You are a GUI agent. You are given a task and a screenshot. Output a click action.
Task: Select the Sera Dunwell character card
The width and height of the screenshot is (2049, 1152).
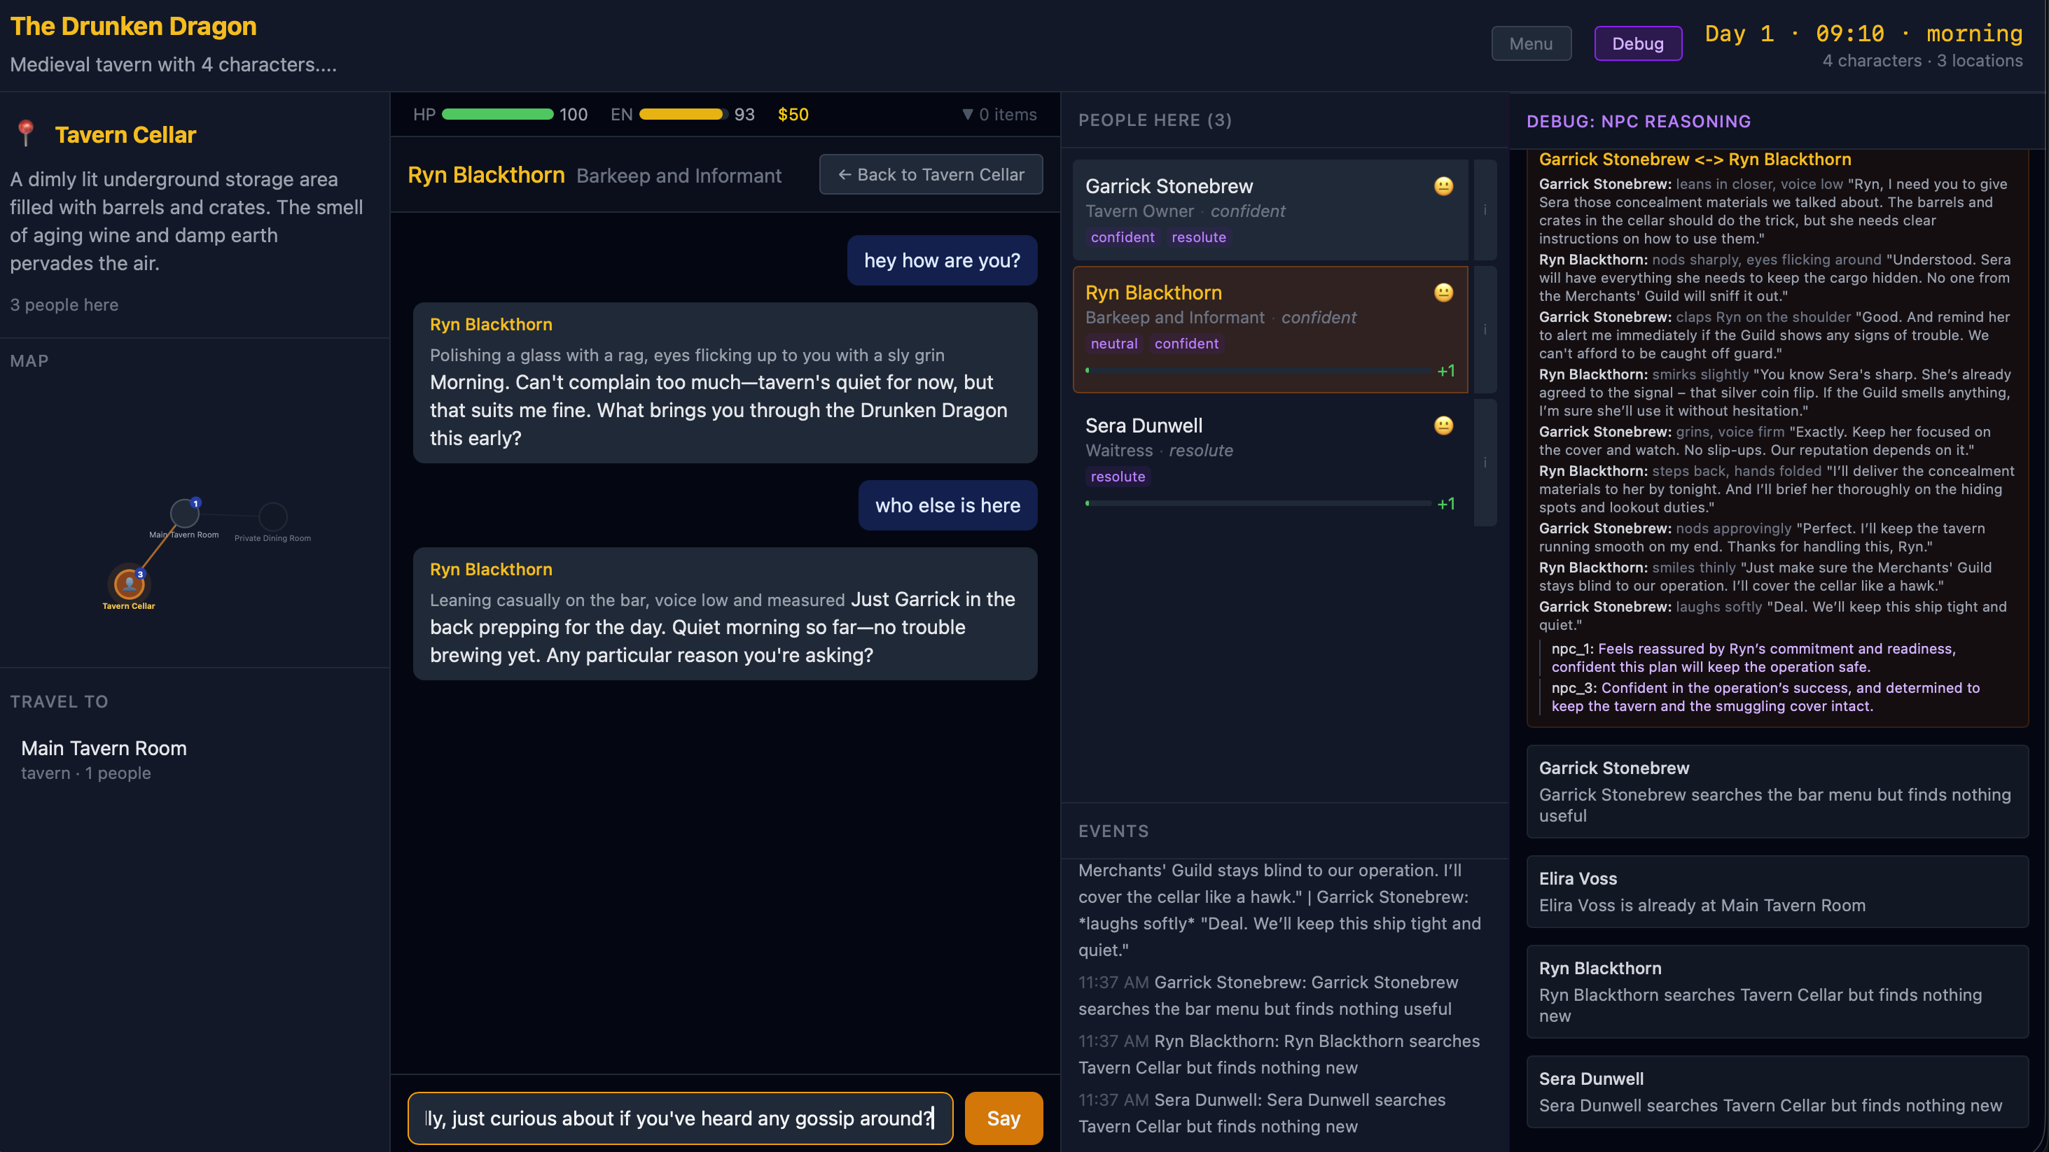tap(1270, 462)
